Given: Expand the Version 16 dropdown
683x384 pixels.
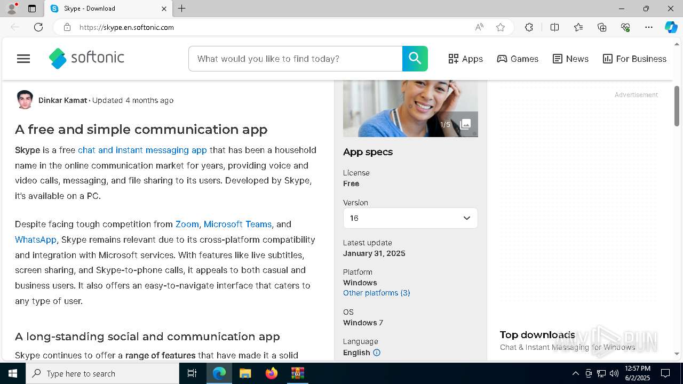Looking at the screenshot, I should tap(410, 218).
